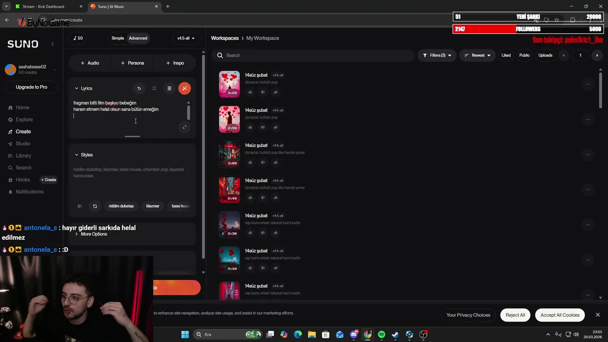The width and height of the screenshot is (608, 342).
Task: Open the Newest sort dropdown
Action: click(477, 56)
